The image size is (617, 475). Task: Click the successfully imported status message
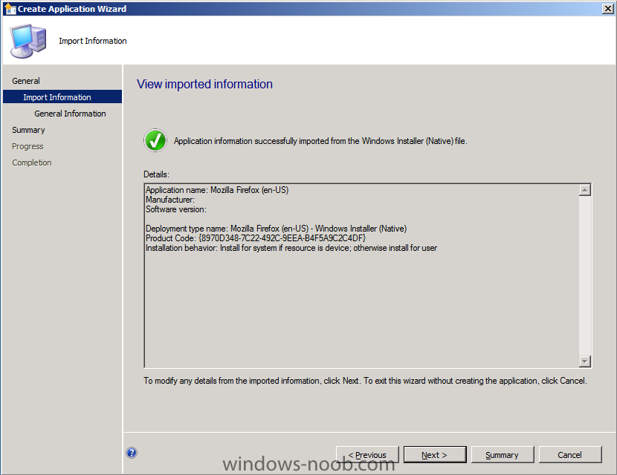(x=320, y=141)
